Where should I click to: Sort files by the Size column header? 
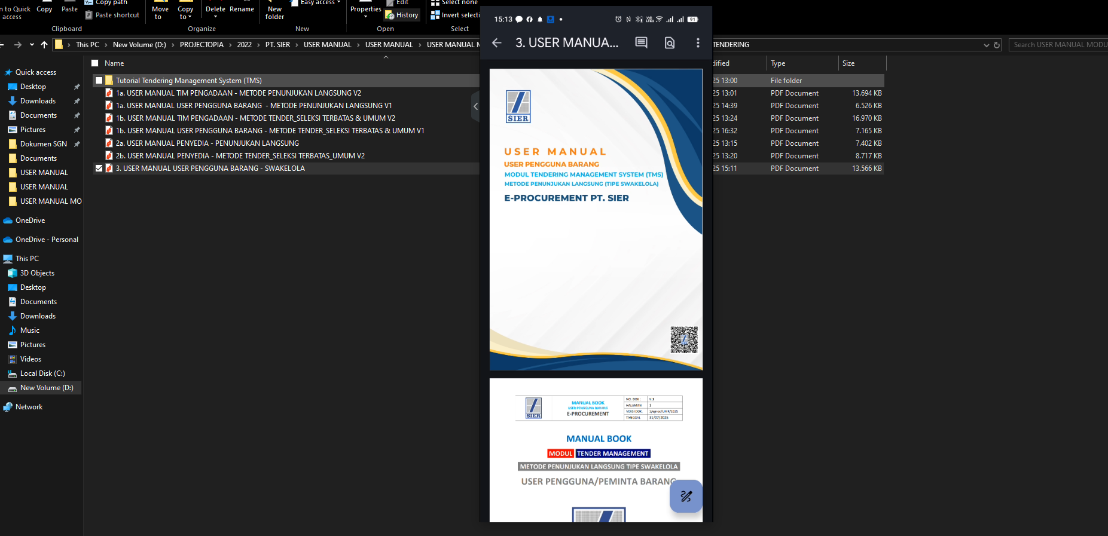pos(848,63)
